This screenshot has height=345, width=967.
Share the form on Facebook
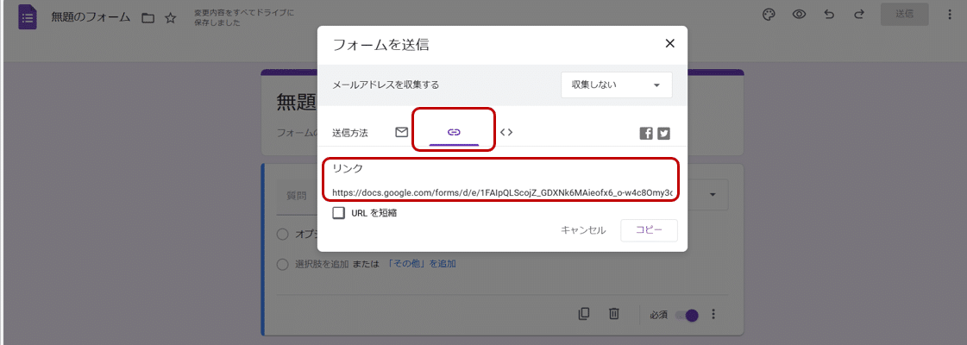pyautogui.click(x=646, y=133)
